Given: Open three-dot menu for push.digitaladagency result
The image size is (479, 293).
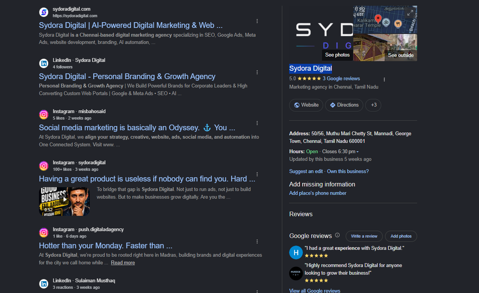Looking at the screenshot, I should point(257,241).
